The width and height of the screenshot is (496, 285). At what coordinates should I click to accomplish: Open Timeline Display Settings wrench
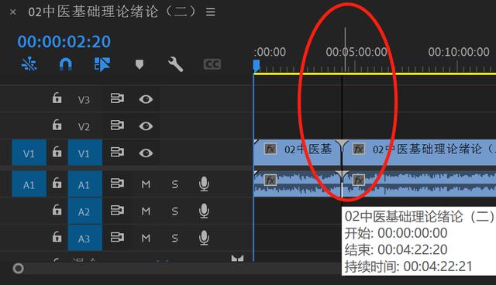pyautogui.click(x=176, y=64)
